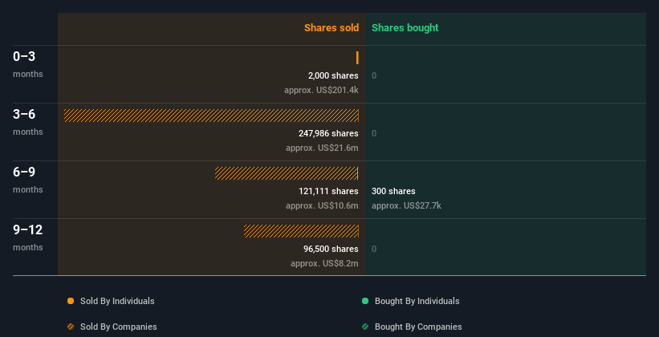Viewport: 659px width, 337px height.
Task: Select the solid orange 0–3 months bar
Action: 357,58
